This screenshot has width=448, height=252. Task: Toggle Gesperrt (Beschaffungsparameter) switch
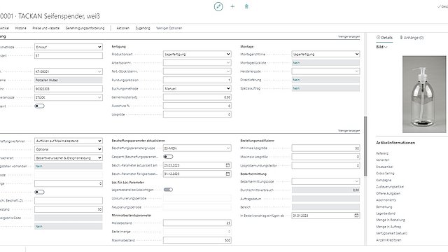pos(168,157)
